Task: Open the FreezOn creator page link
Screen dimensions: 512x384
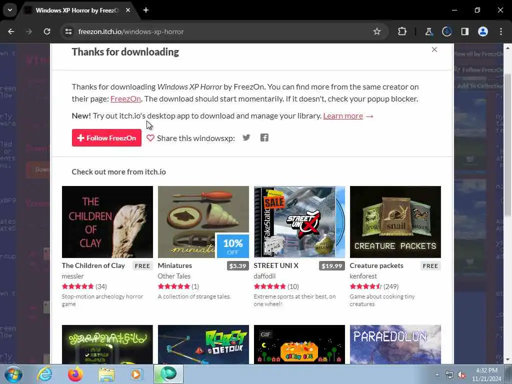Action: pos(125,98)
